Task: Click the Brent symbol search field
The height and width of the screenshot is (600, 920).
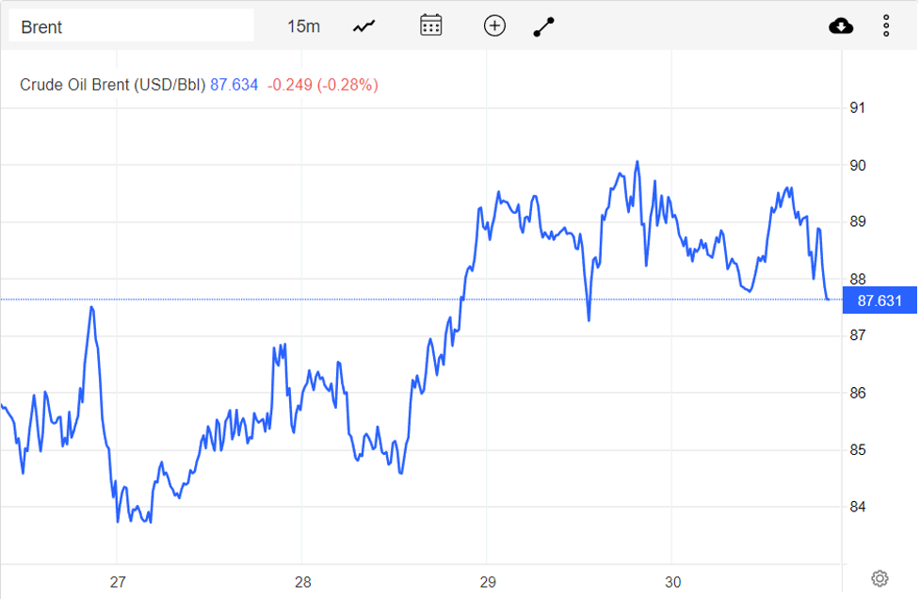Action: 131,26
